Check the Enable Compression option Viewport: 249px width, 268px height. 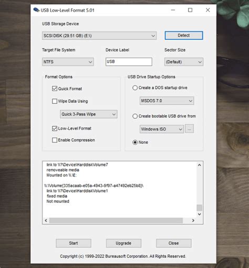pos(55,140)
